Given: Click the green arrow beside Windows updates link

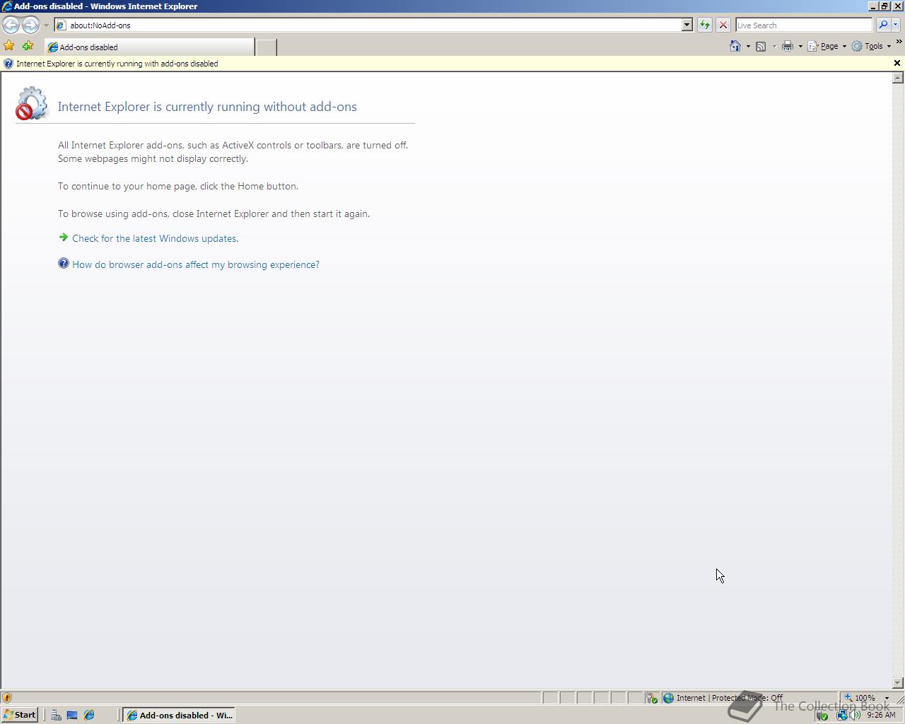Looking at the screenshot, I should point(64,238).
